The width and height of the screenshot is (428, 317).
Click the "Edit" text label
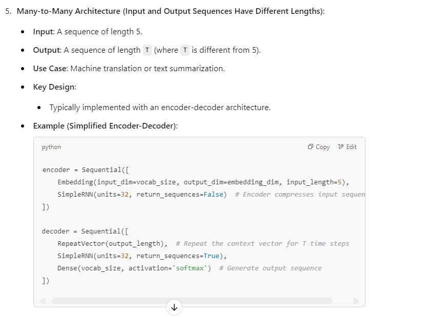pyautogui.click(x=351, y=147)
